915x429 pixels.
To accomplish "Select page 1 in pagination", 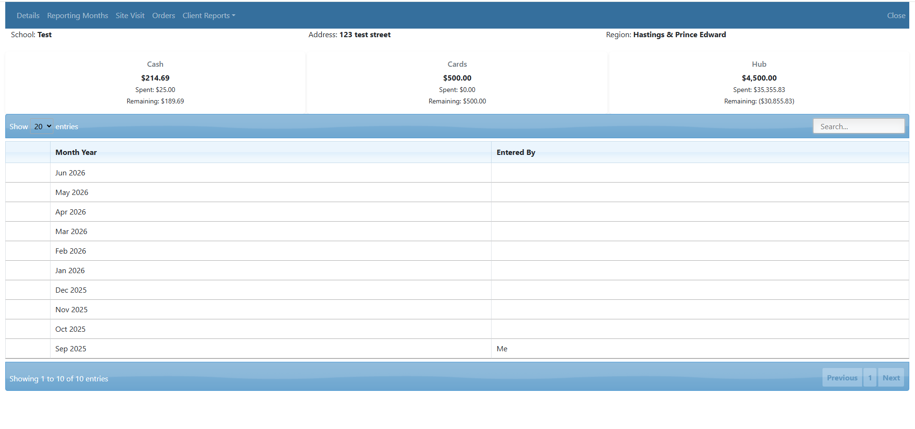I will pyautogui.click(x=870, y=378).
